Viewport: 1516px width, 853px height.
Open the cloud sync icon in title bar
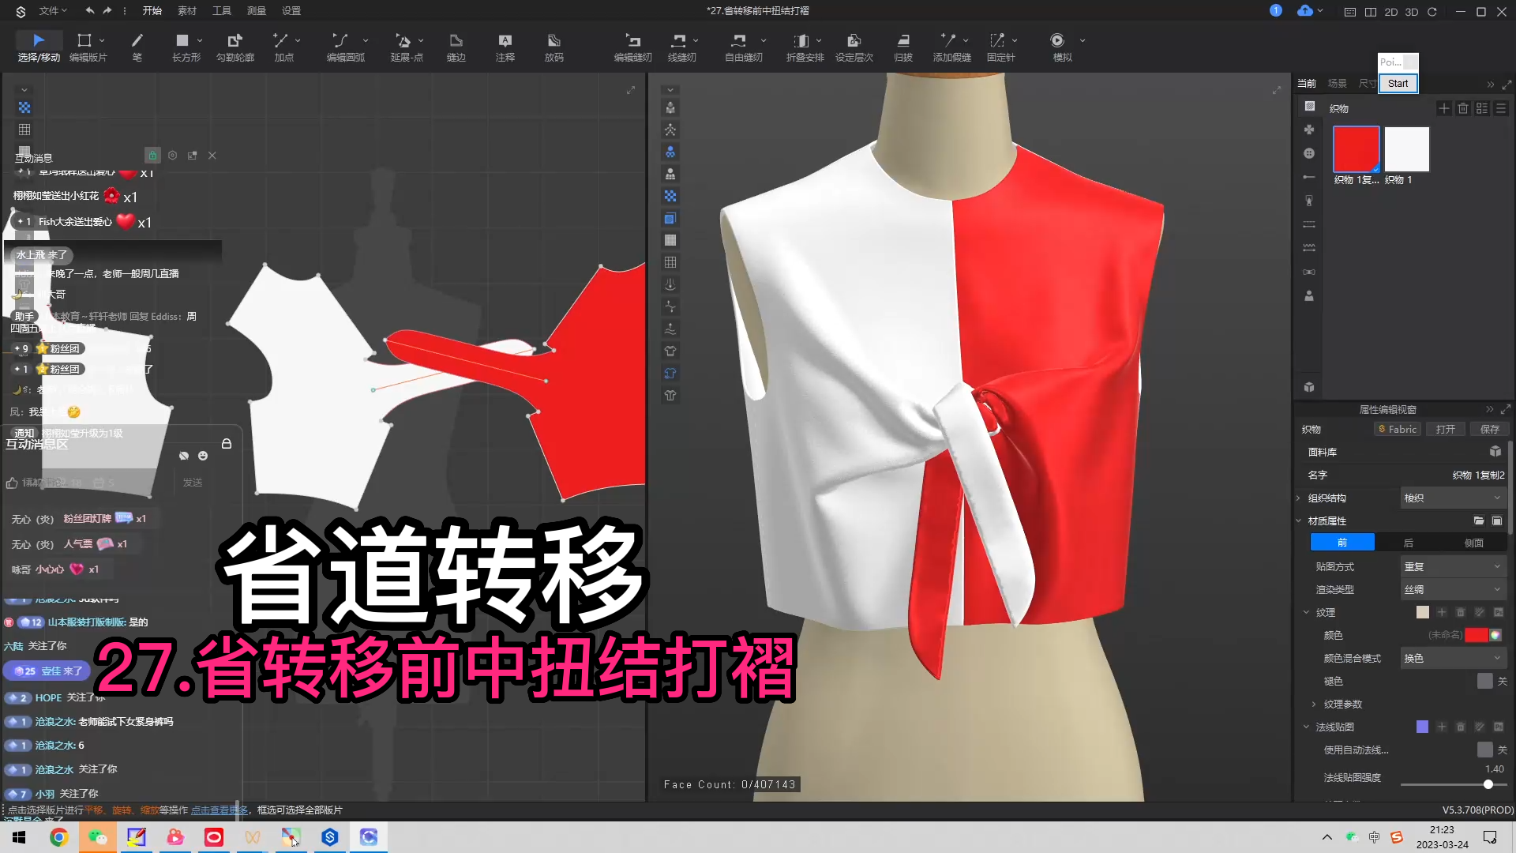[x=1305, y=10]
